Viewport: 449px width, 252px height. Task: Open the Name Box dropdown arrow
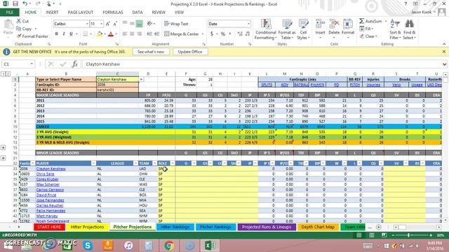(x=32, y=64)
